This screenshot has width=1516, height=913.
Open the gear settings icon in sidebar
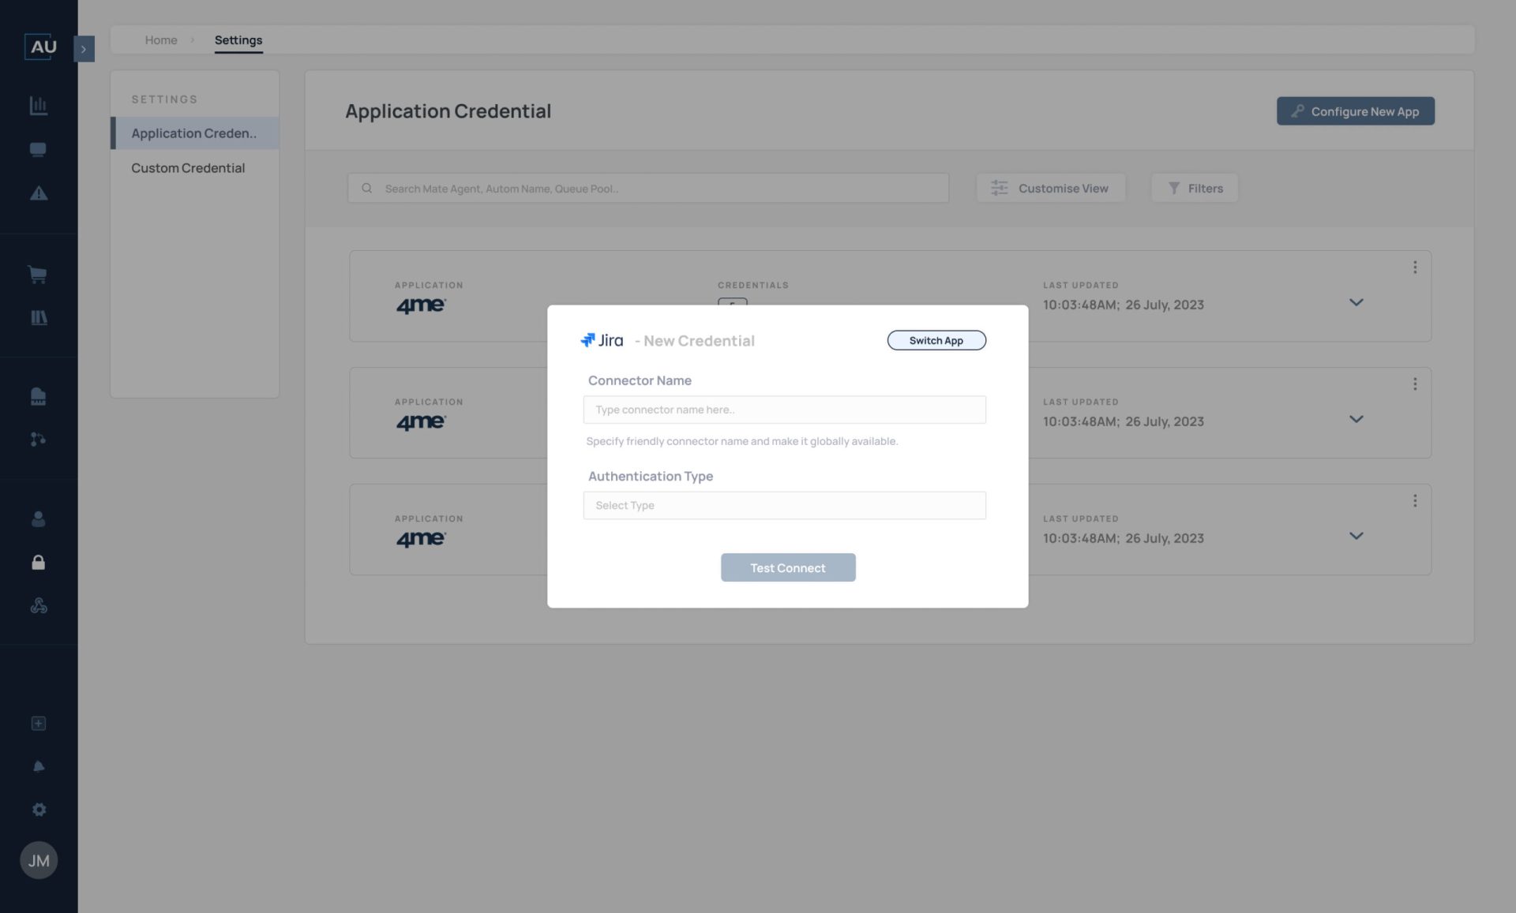click(38, 810)
